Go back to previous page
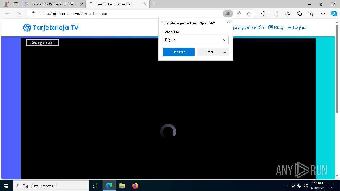 [7, 14]
